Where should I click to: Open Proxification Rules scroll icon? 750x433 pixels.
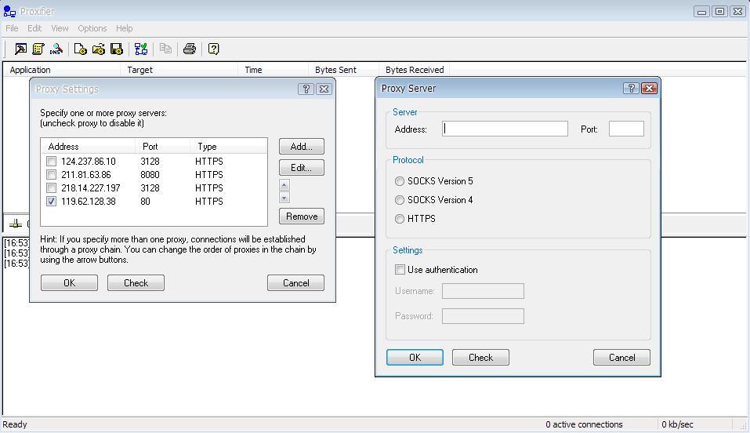[38, 49]
